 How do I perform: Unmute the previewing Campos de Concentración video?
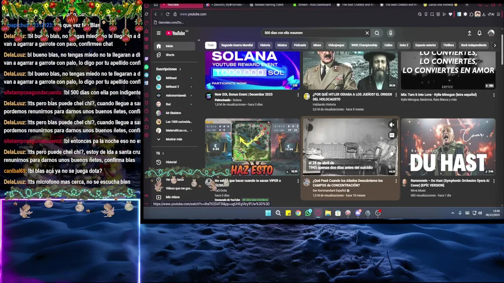point(392,125)
